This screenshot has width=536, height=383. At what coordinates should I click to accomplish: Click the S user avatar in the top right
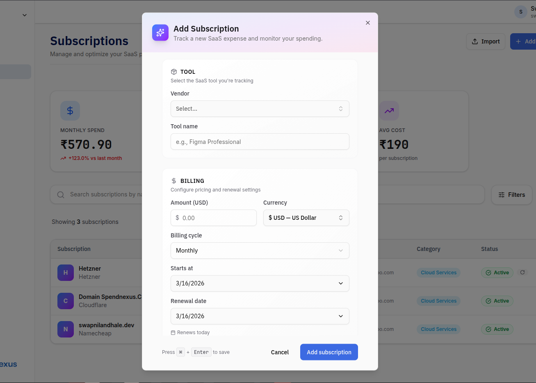(x=520, y=12)
